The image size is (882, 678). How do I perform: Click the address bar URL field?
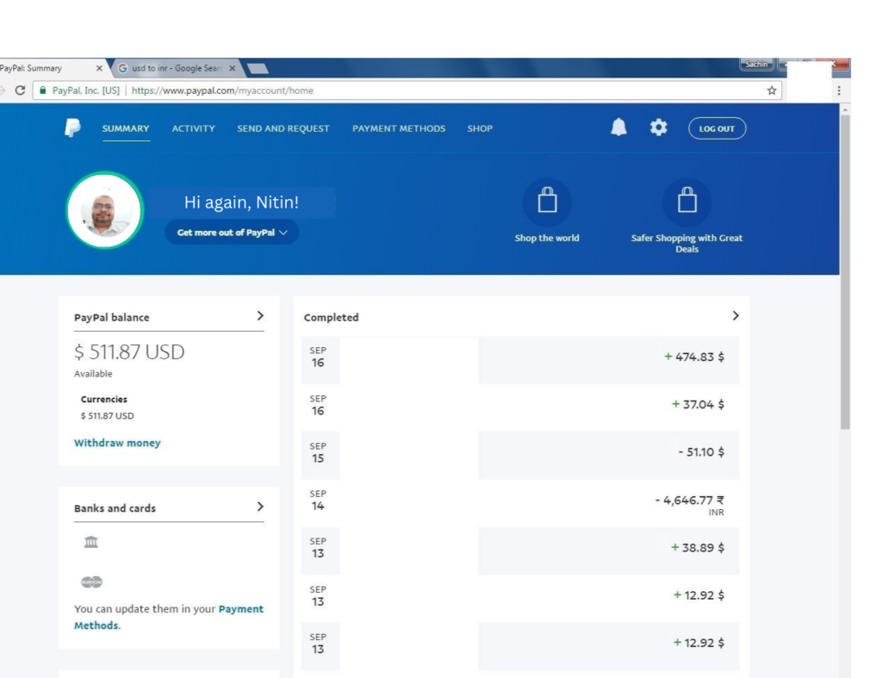[x=407, y=90]
